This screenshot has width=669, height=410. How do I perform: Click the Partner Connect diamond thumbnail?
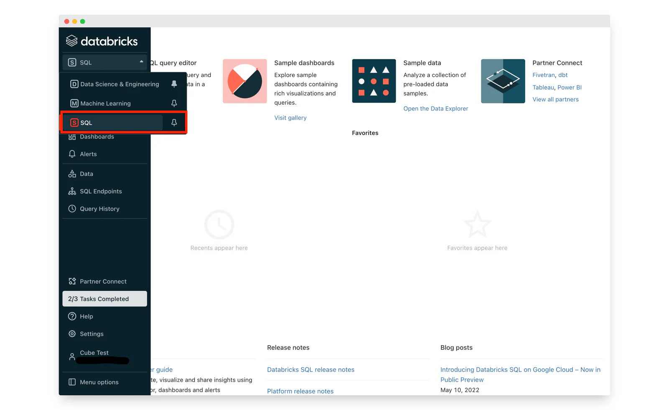point(503,81)
